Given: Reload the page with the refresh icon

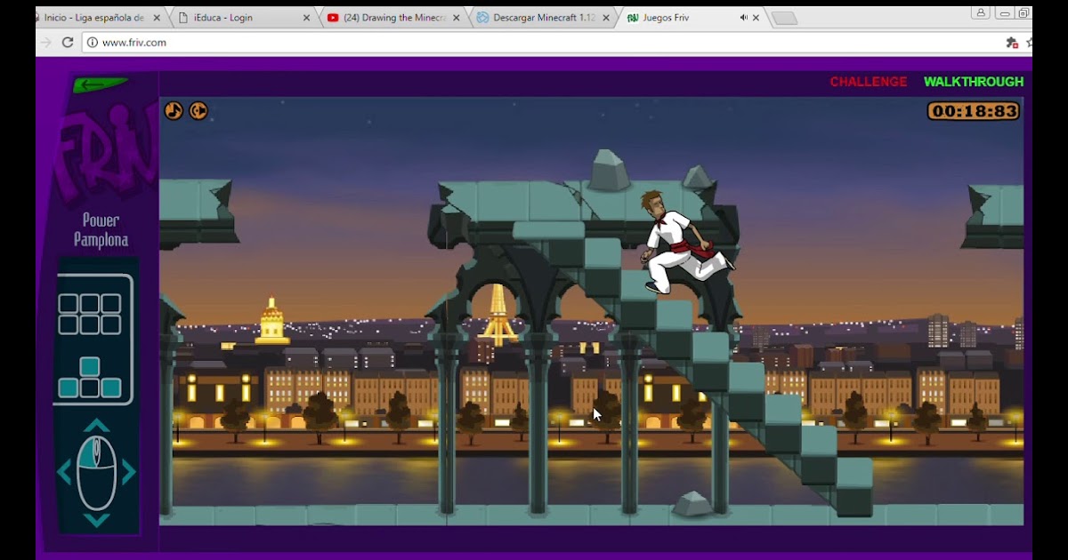Looking at the screenshot, I should tap(68, 42).
